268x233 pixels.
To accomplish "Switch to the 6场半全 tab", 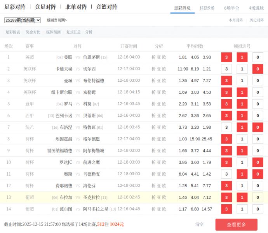I will click(231, 8).
